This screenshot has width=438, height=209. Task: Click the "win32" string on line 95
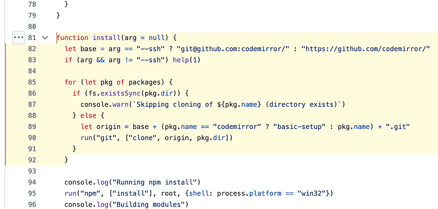(x=311, y=193)
